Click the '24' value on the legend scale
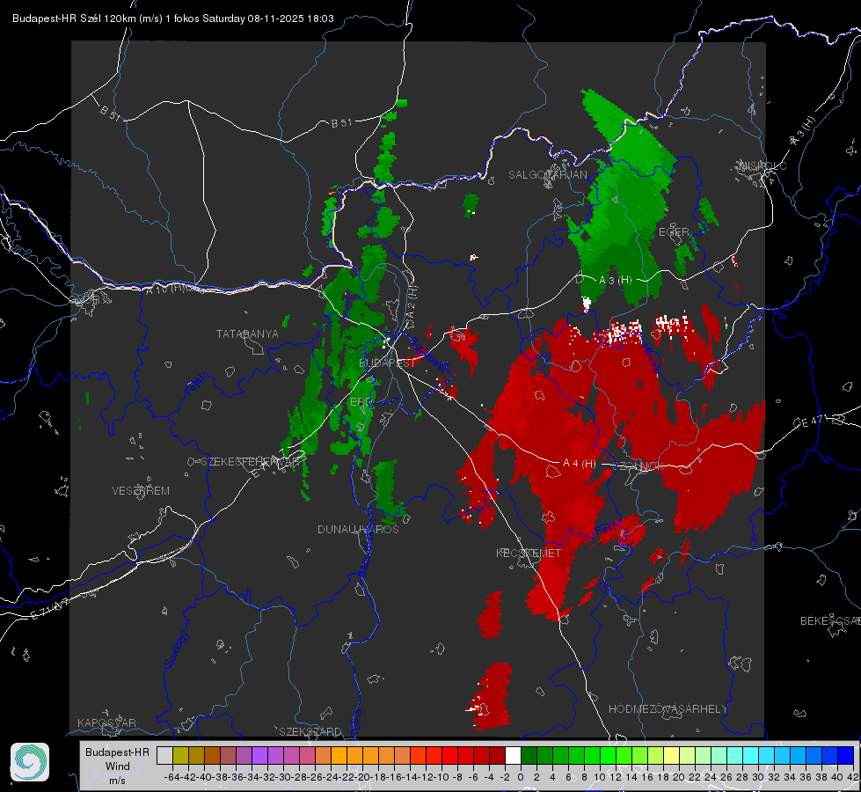The height and width of the screenshot is (792, 861). click(x=710, y=777)
